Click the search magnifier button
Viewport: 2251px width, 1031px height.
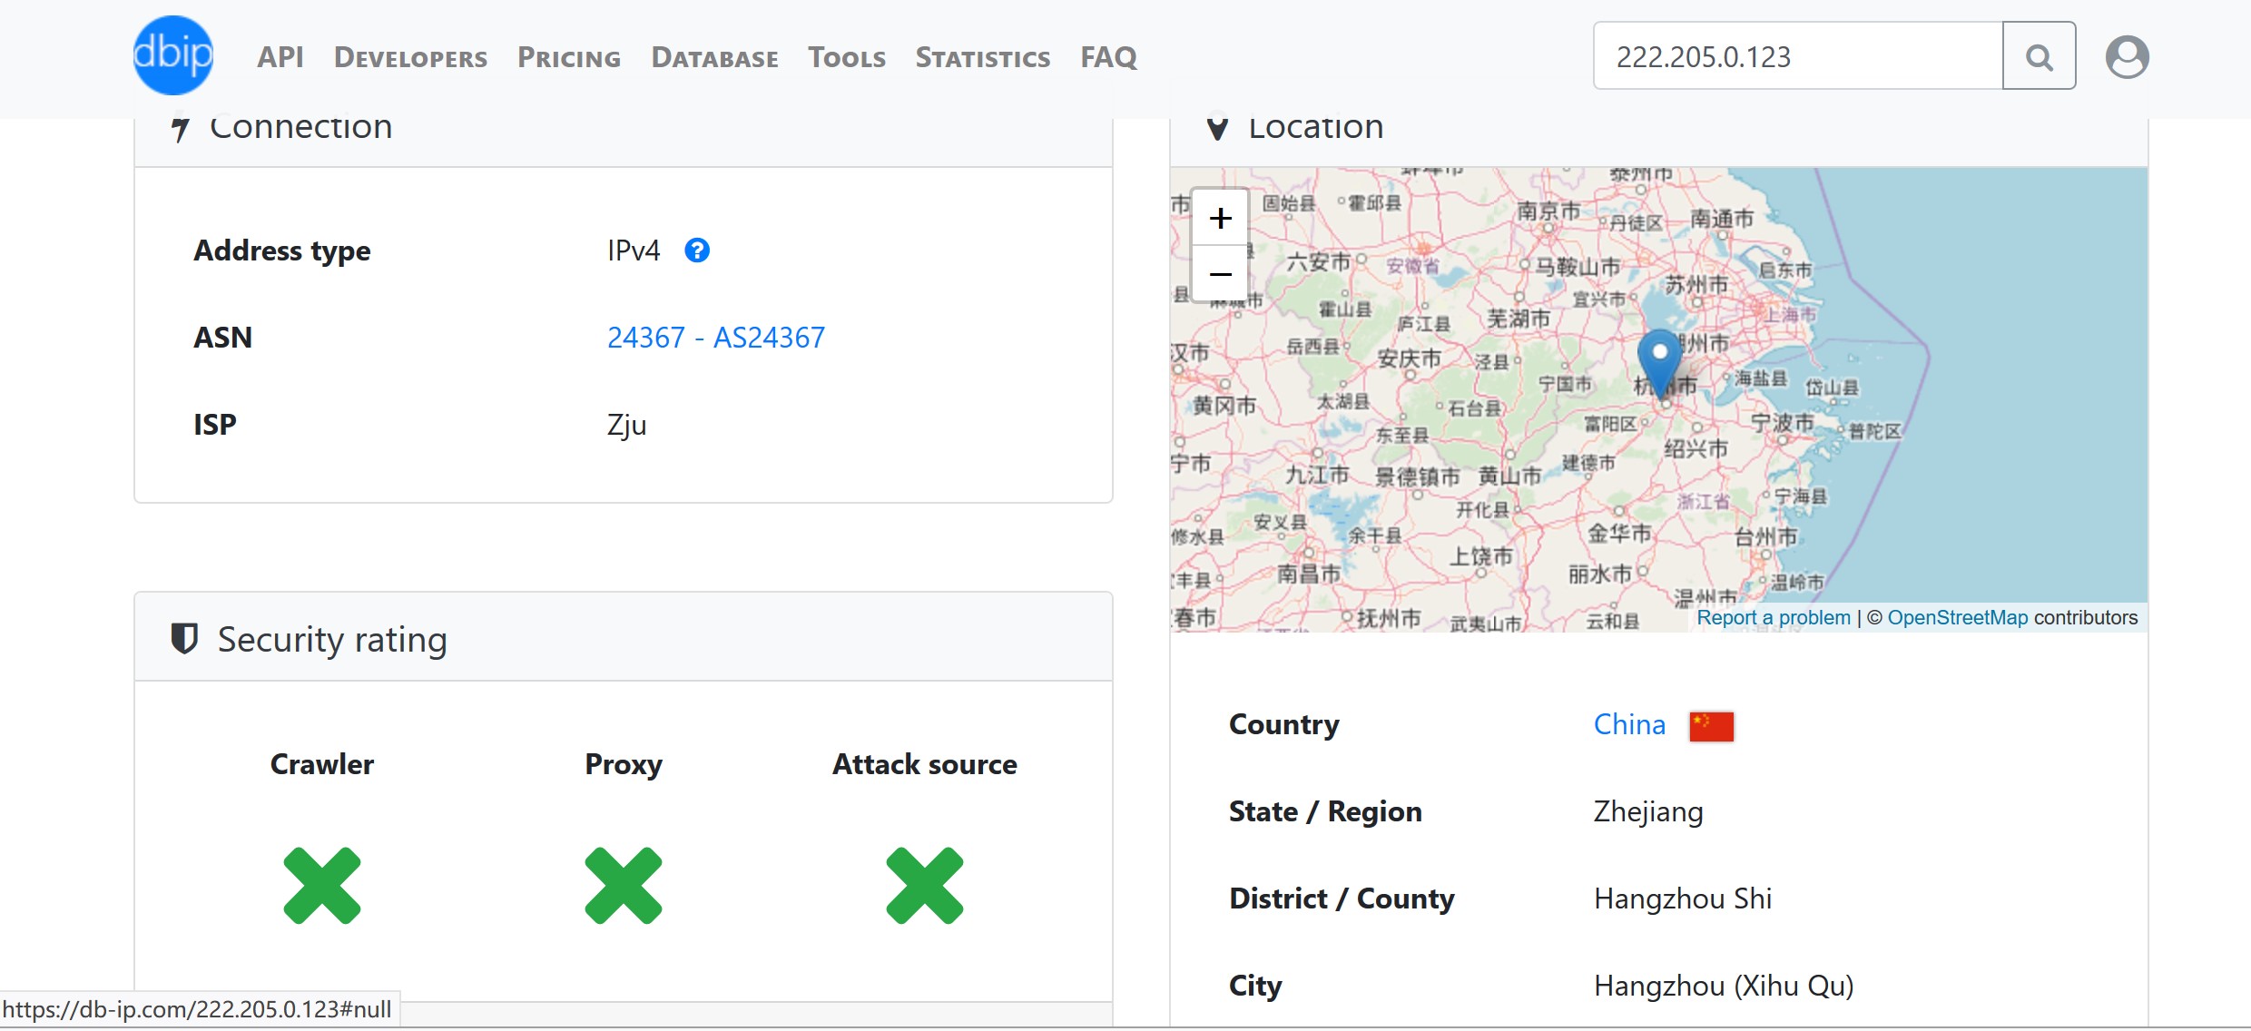tap(2039, 56)
